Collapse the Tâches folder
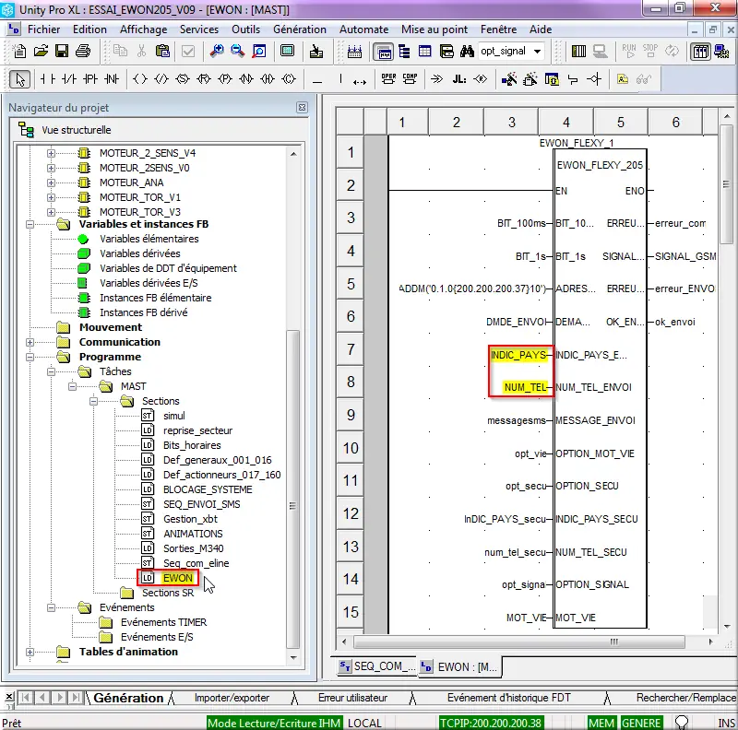 pos(51,372)
